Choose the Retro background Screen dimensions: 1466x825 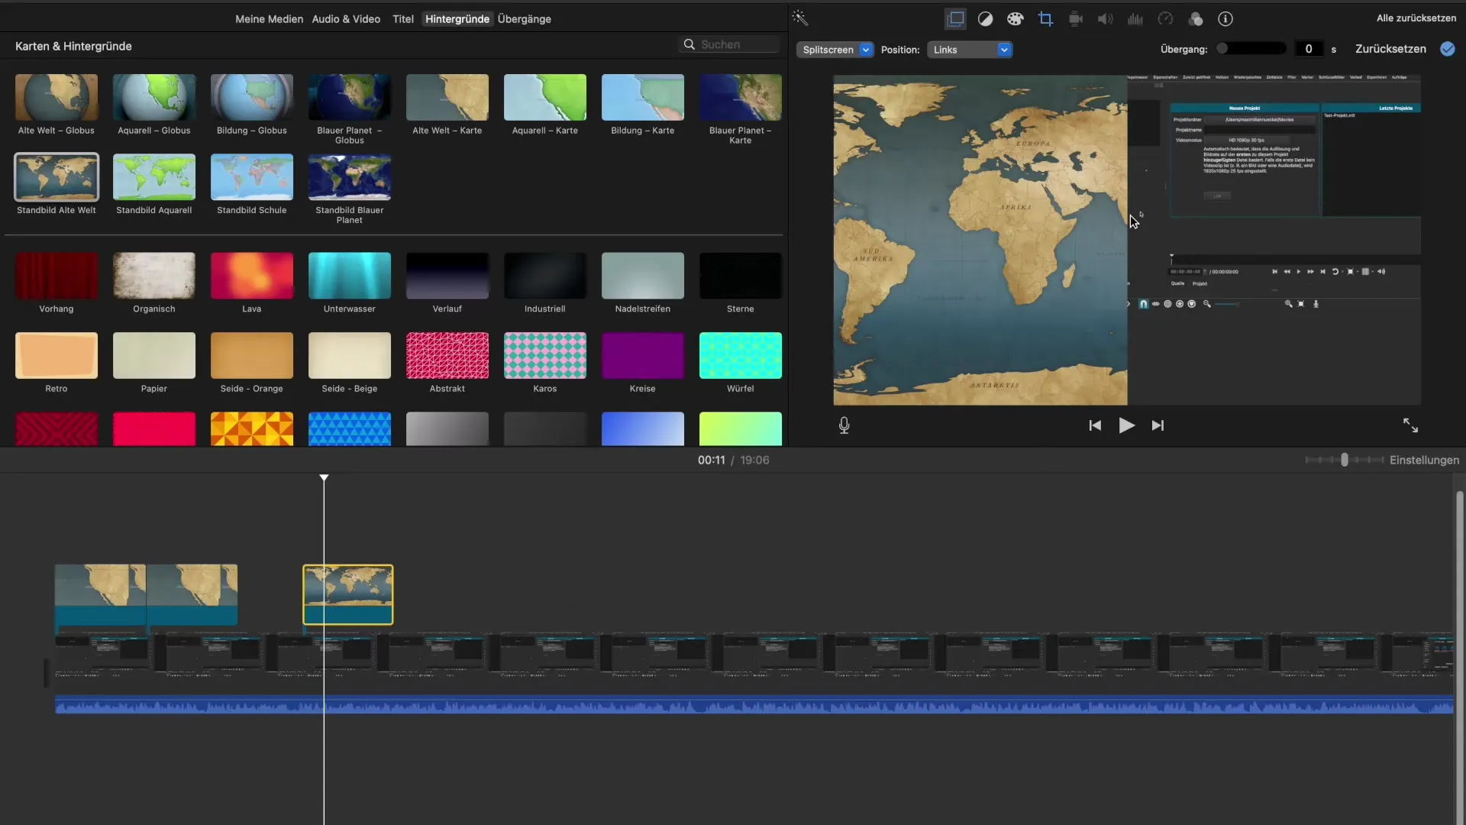point(57,355)
